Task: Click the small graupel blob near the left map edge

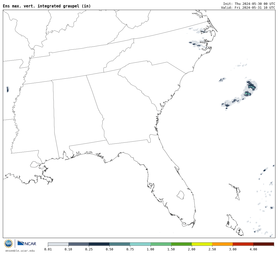Action: pos(7,89)
